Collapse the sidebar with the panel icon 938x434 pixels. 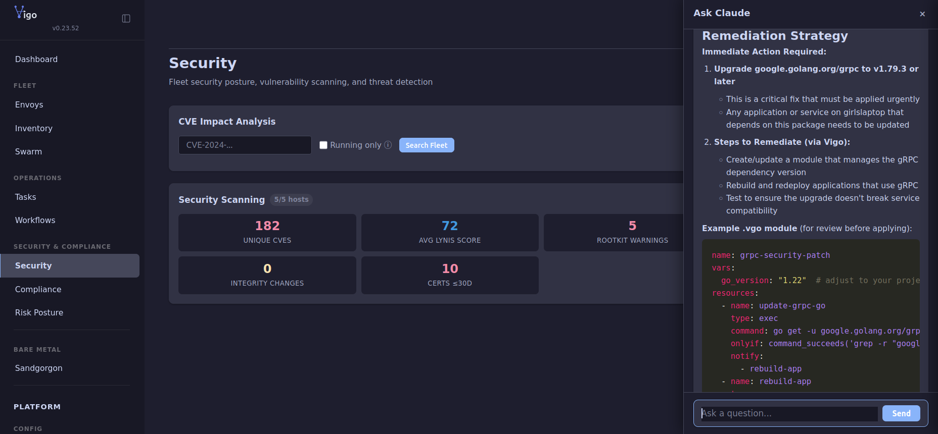pos(126,19)
